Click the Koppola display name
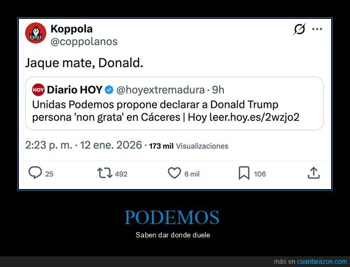This screenshot has height=267, width=350. (72, 28)
